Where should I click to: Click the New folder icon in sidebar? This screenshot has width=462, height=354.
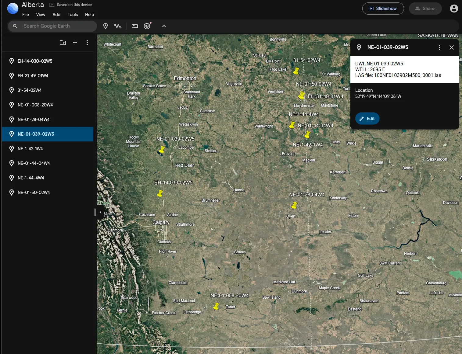click(63, 43)
